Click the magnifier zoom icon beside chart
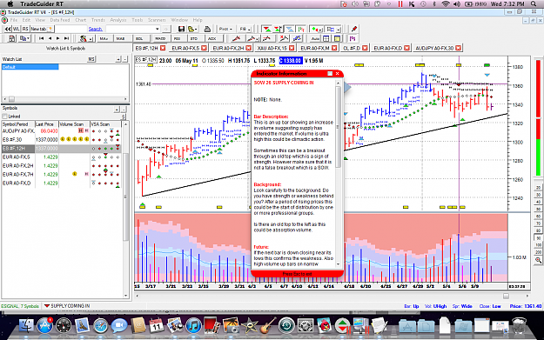 (538, 260)
